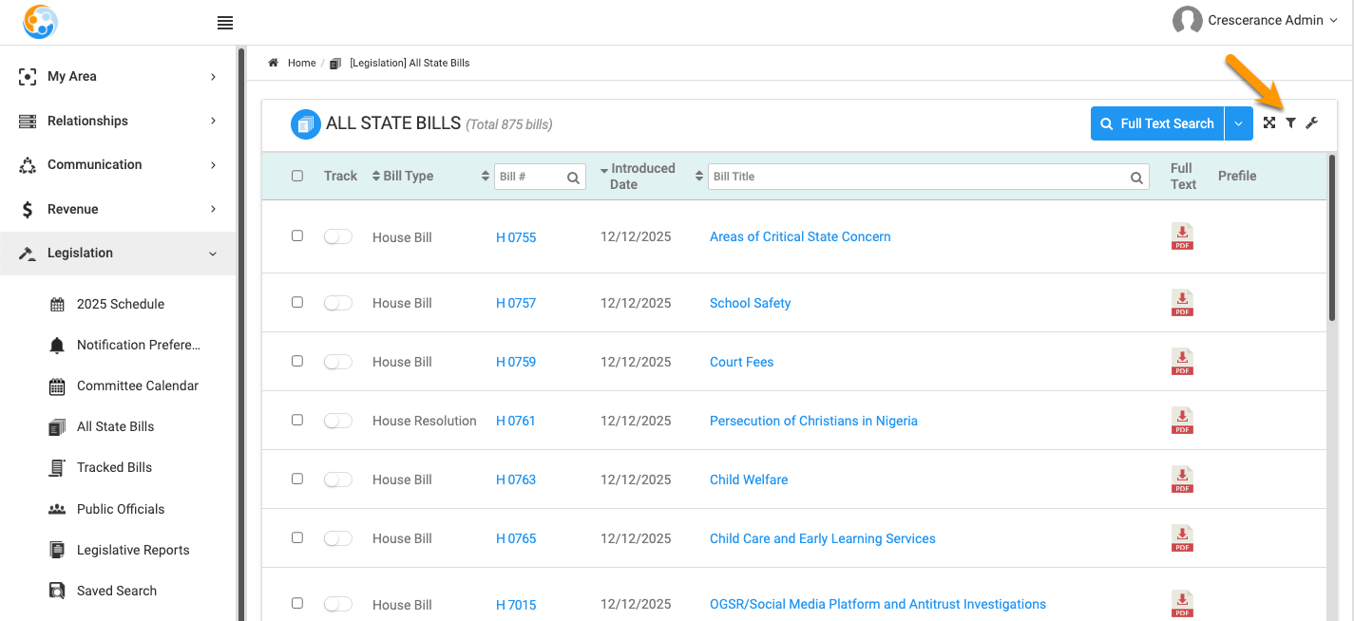Click the sidebar vertical scrollbar
This screenshot has height=621, width=1354.
tap(241, 332)
